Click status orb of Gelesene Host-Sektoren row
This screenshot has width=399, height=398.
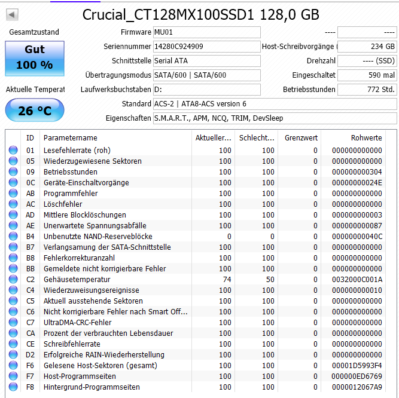pyautogui.click(x=13, y=366)
